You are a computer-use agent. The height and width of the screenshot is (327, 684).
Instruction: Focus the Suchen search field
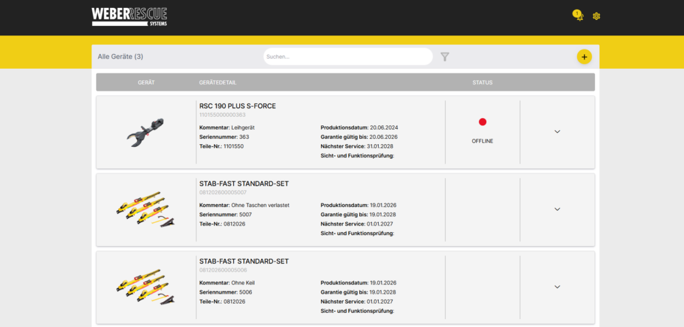348,57
